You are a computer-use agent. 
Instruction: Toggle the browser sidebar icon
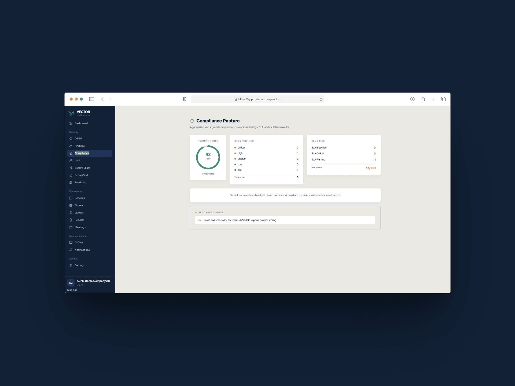tap(92, 99)
